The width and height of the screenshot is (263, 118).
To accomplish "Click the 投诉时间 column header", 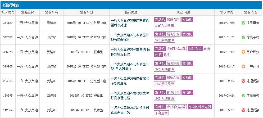I will 227,12.
